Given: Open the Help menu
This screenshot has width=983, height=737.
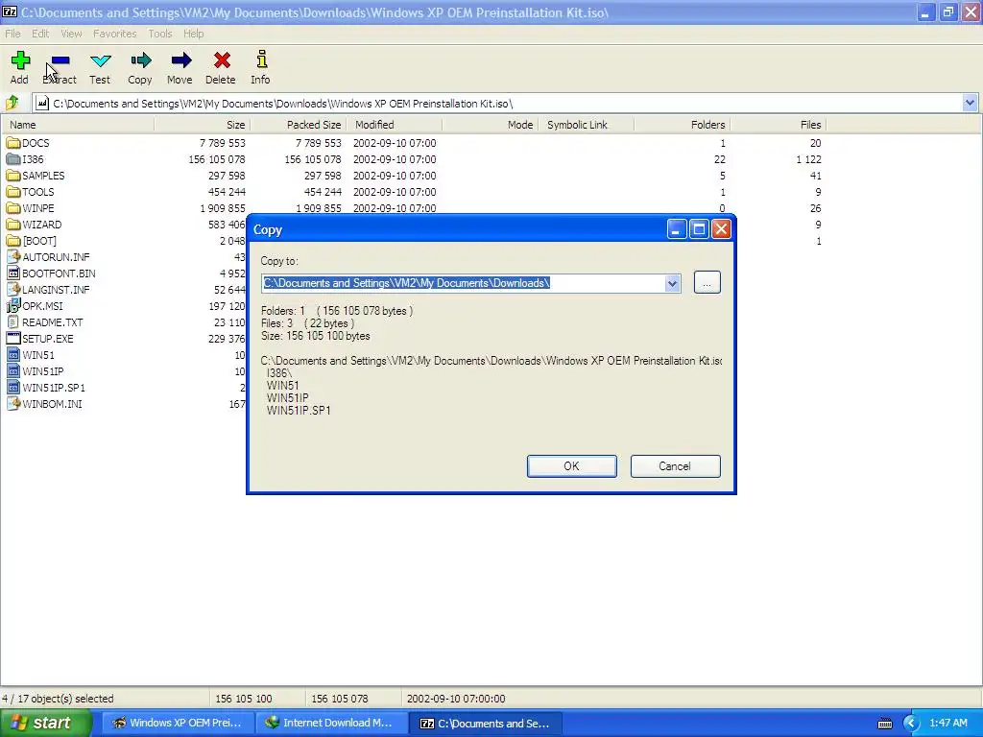Looking at the screenshot, I should 193,34.
